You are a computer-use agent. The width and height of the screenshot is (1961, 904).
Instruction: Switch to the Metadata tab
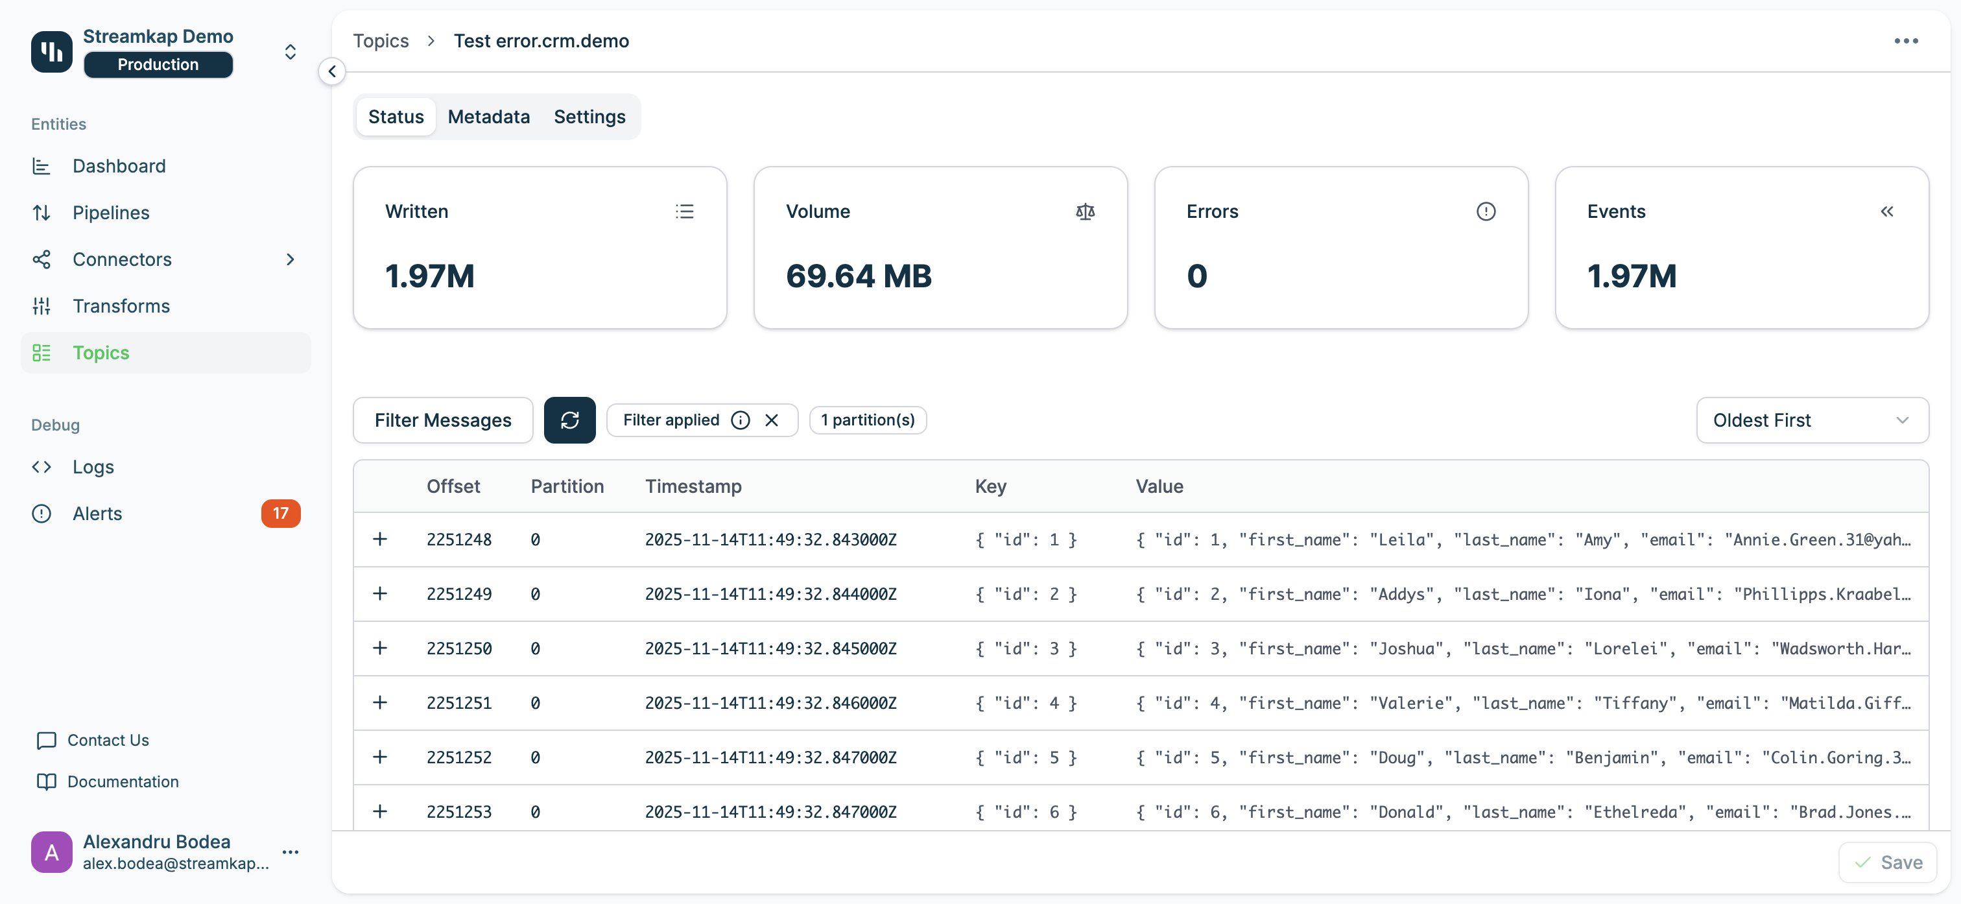[488, 117]
